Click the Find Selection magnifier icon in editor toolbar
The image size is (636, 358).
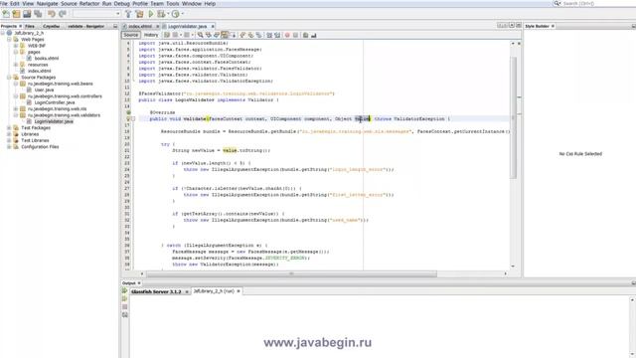(201, 36)
